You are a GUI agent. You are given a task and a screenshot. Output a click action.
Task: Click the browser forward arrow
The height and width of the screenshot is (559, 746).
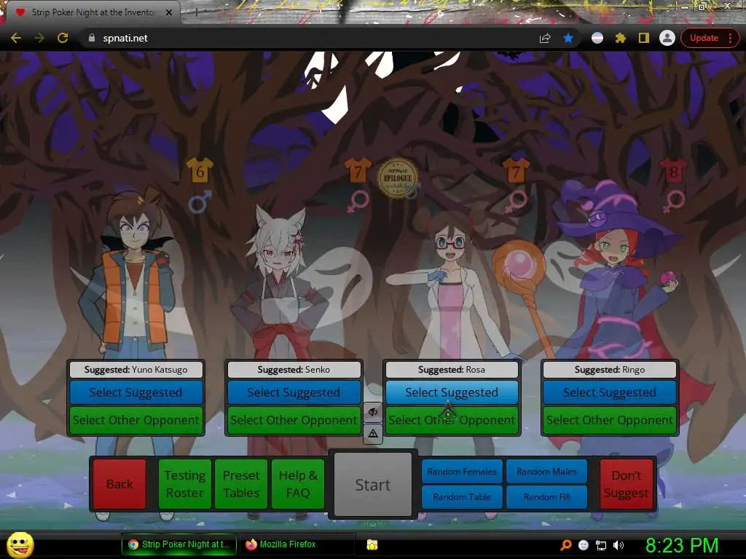(39, 38)
